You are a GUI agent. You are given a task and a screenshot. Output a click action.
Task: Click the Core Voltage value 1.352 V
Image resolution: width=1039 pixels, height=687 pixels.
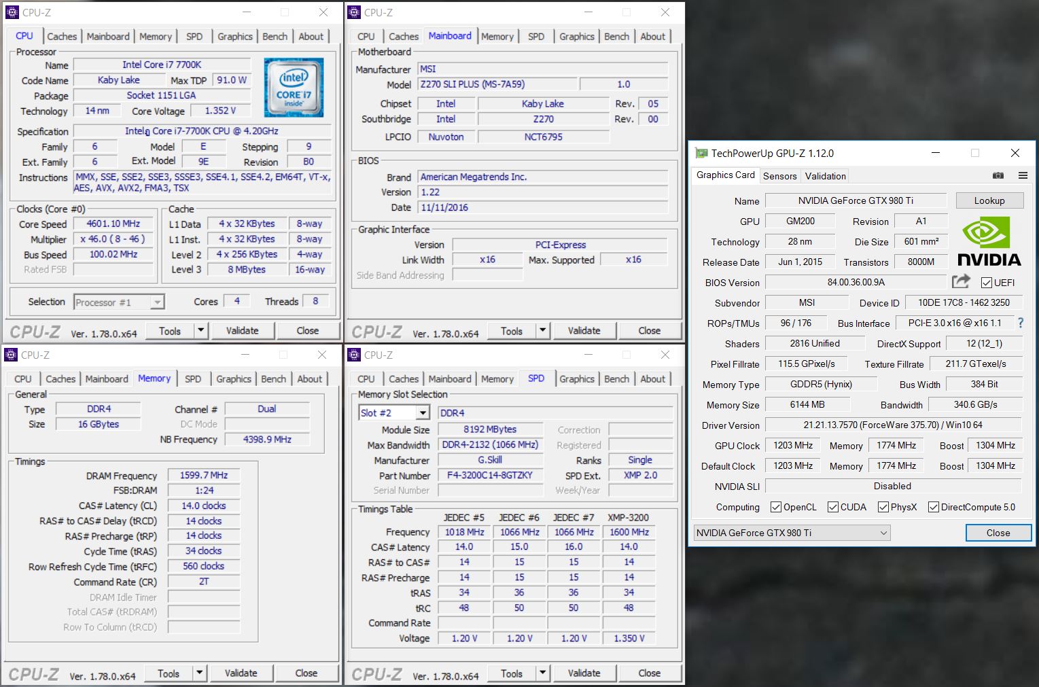pyautogui.click(x=221, y=110)
